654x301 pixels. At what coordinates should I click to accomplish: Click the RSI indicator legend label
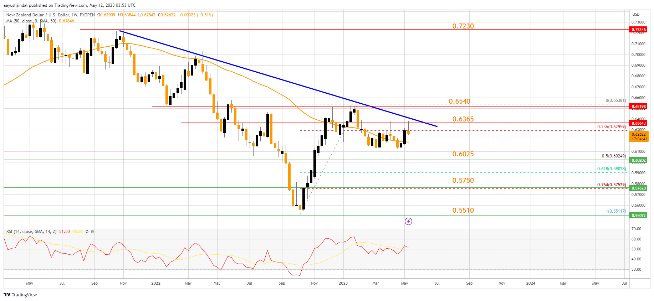[31, 232]
